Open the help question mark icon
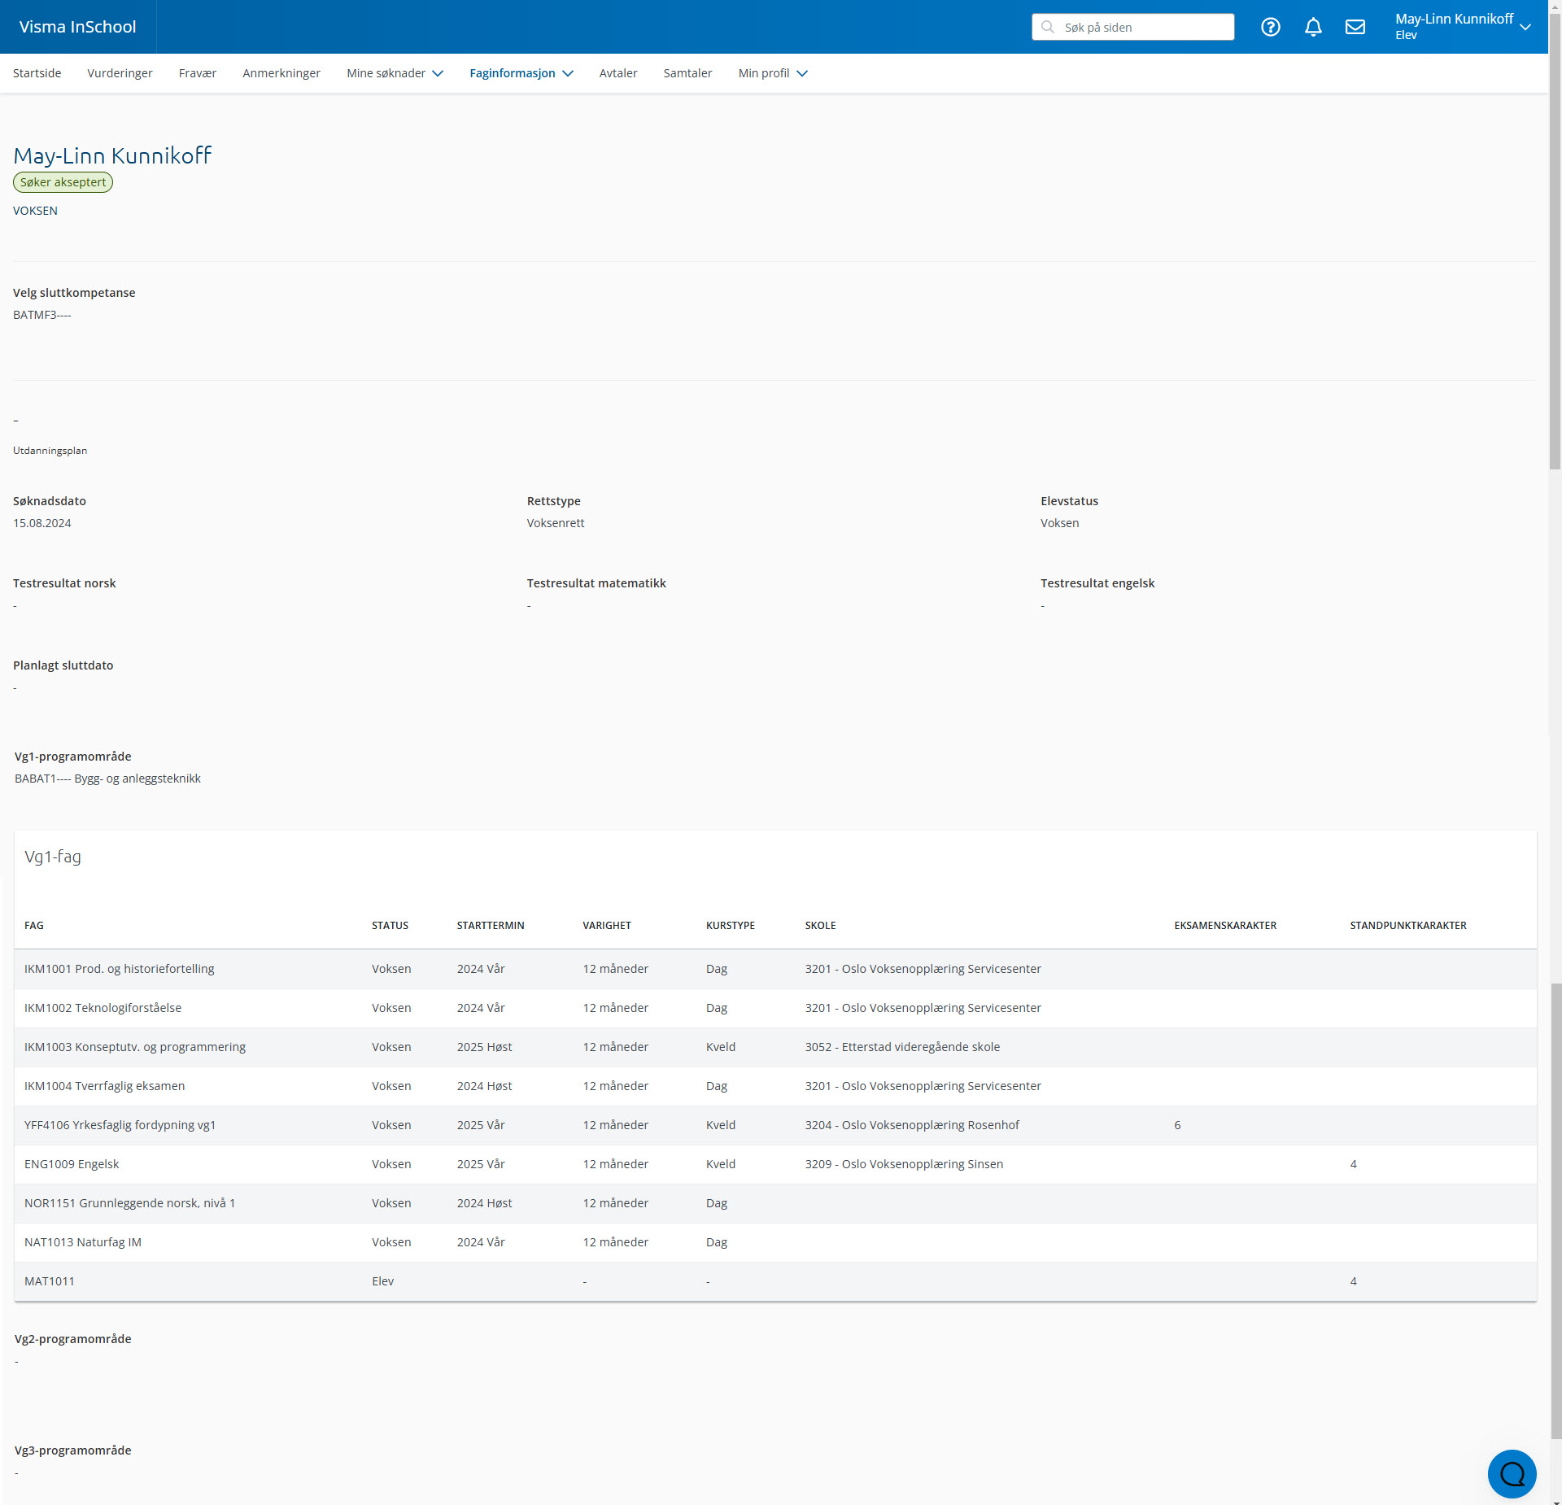The height and width of the screenshot is (1505, 1562). click(x=1270, y=27)
